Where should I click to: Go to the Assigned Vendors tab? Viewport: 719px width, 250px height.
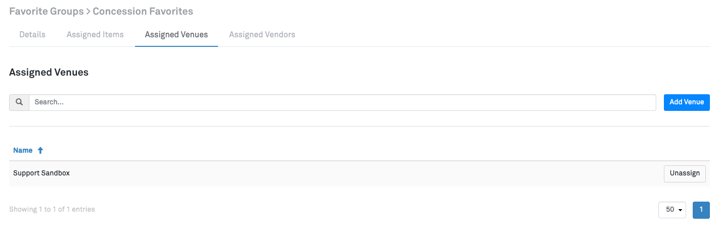click(262, 35)
